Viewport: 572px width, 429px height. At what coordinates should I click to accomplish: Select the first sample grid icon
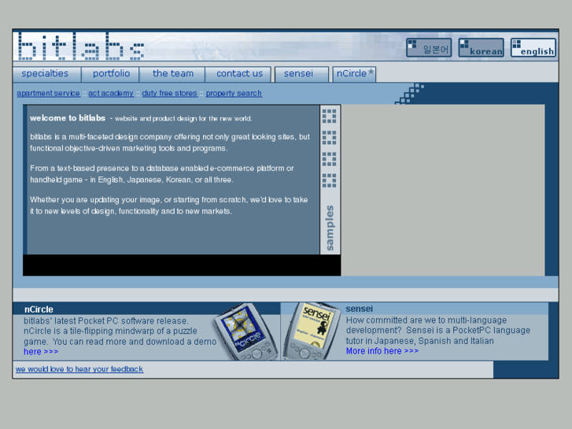pyautogui.click(x=330, y=116)
